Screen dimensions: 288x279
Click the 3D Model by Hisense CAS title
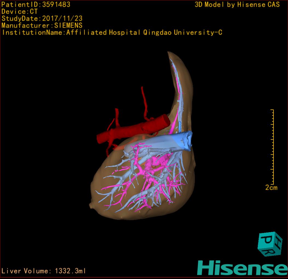237,5
